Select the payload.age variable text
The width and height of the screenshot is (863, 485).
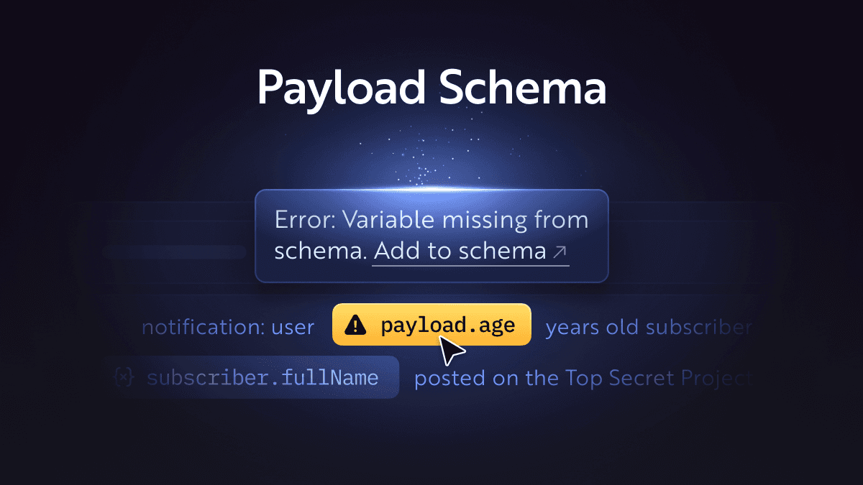tap(448, 325)
